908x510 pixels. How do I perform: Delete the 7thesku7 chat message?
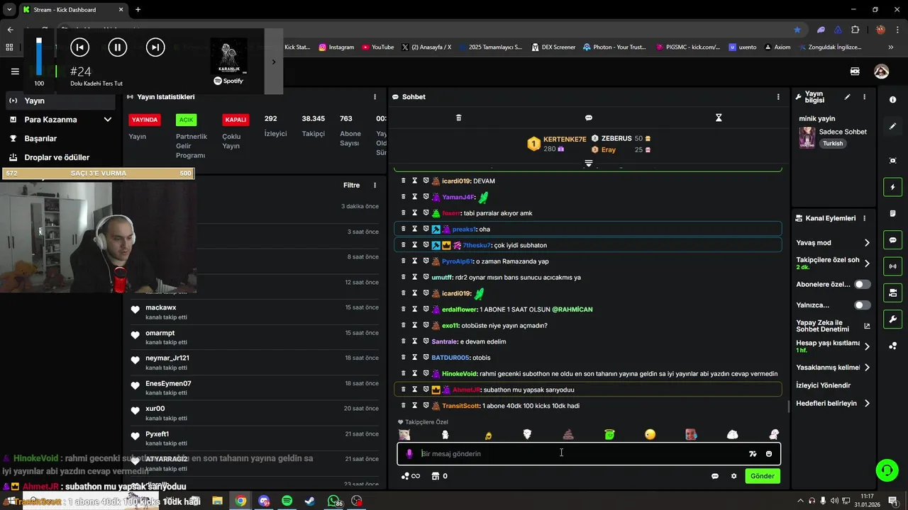tap(404, 245)
